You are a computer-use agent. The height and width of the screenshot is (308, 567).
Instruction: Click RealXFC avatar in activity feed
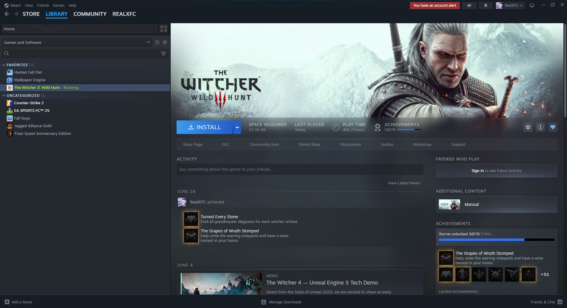[x=182, y=202]
